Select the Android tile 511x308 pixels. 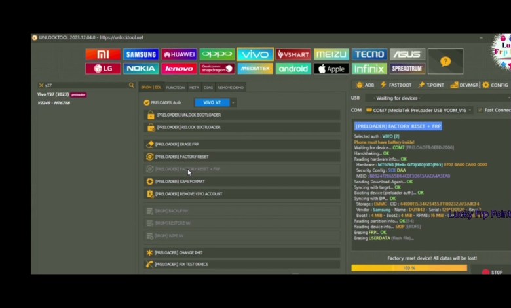pos(293,68)
